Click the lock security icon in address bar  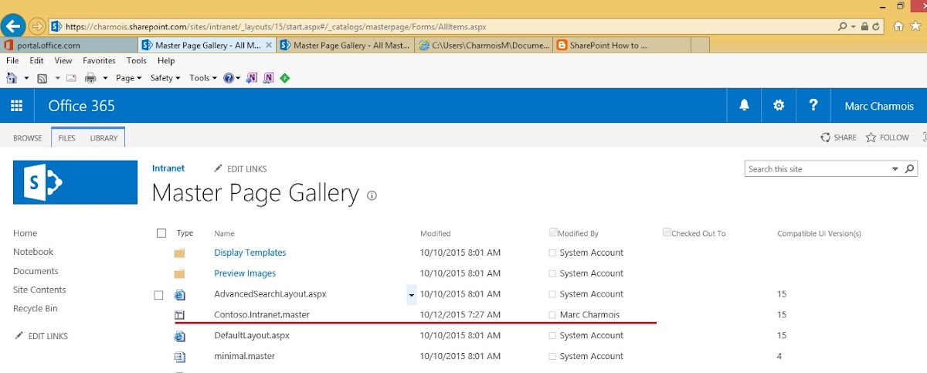864,26
